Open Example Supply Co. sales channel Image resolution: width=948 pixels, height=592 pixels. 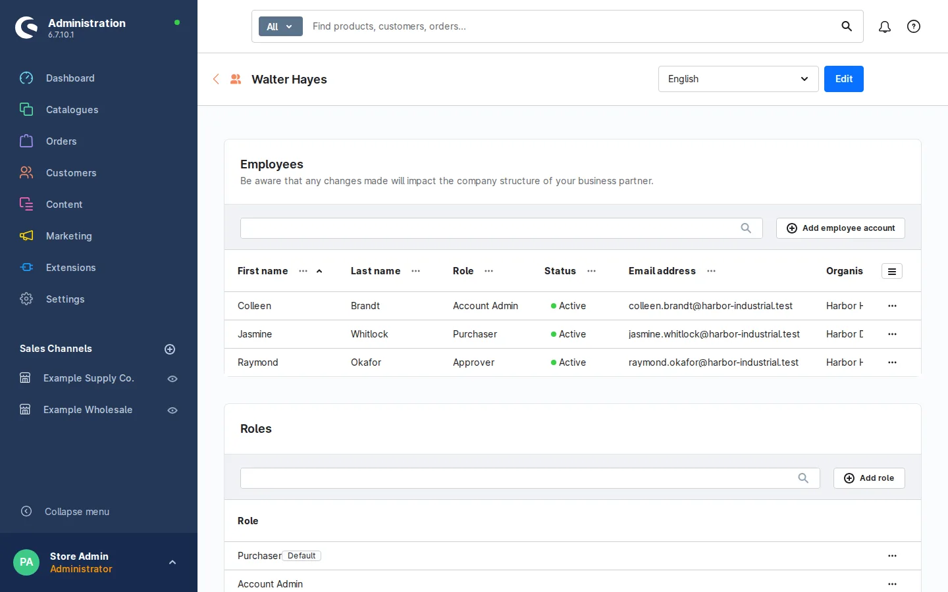[x=88, y=378]
